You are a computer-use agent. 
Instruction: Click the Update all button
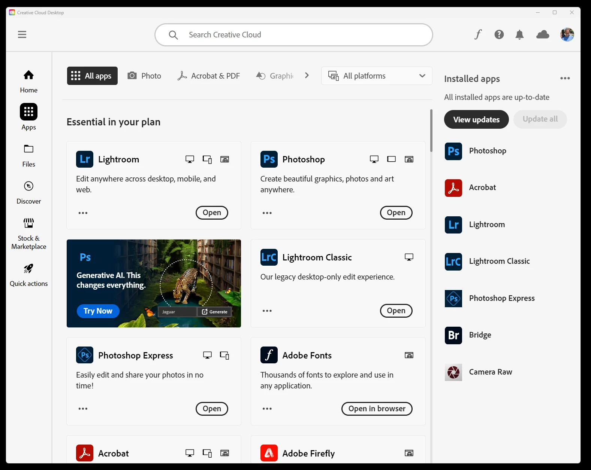[540, 119]
